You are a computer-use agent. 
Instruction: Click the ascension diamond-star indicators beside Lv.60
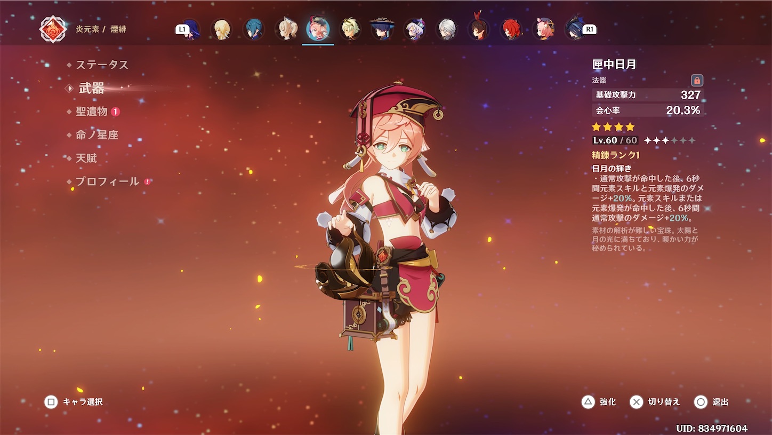pyautogui.click(x=670, y=140)
